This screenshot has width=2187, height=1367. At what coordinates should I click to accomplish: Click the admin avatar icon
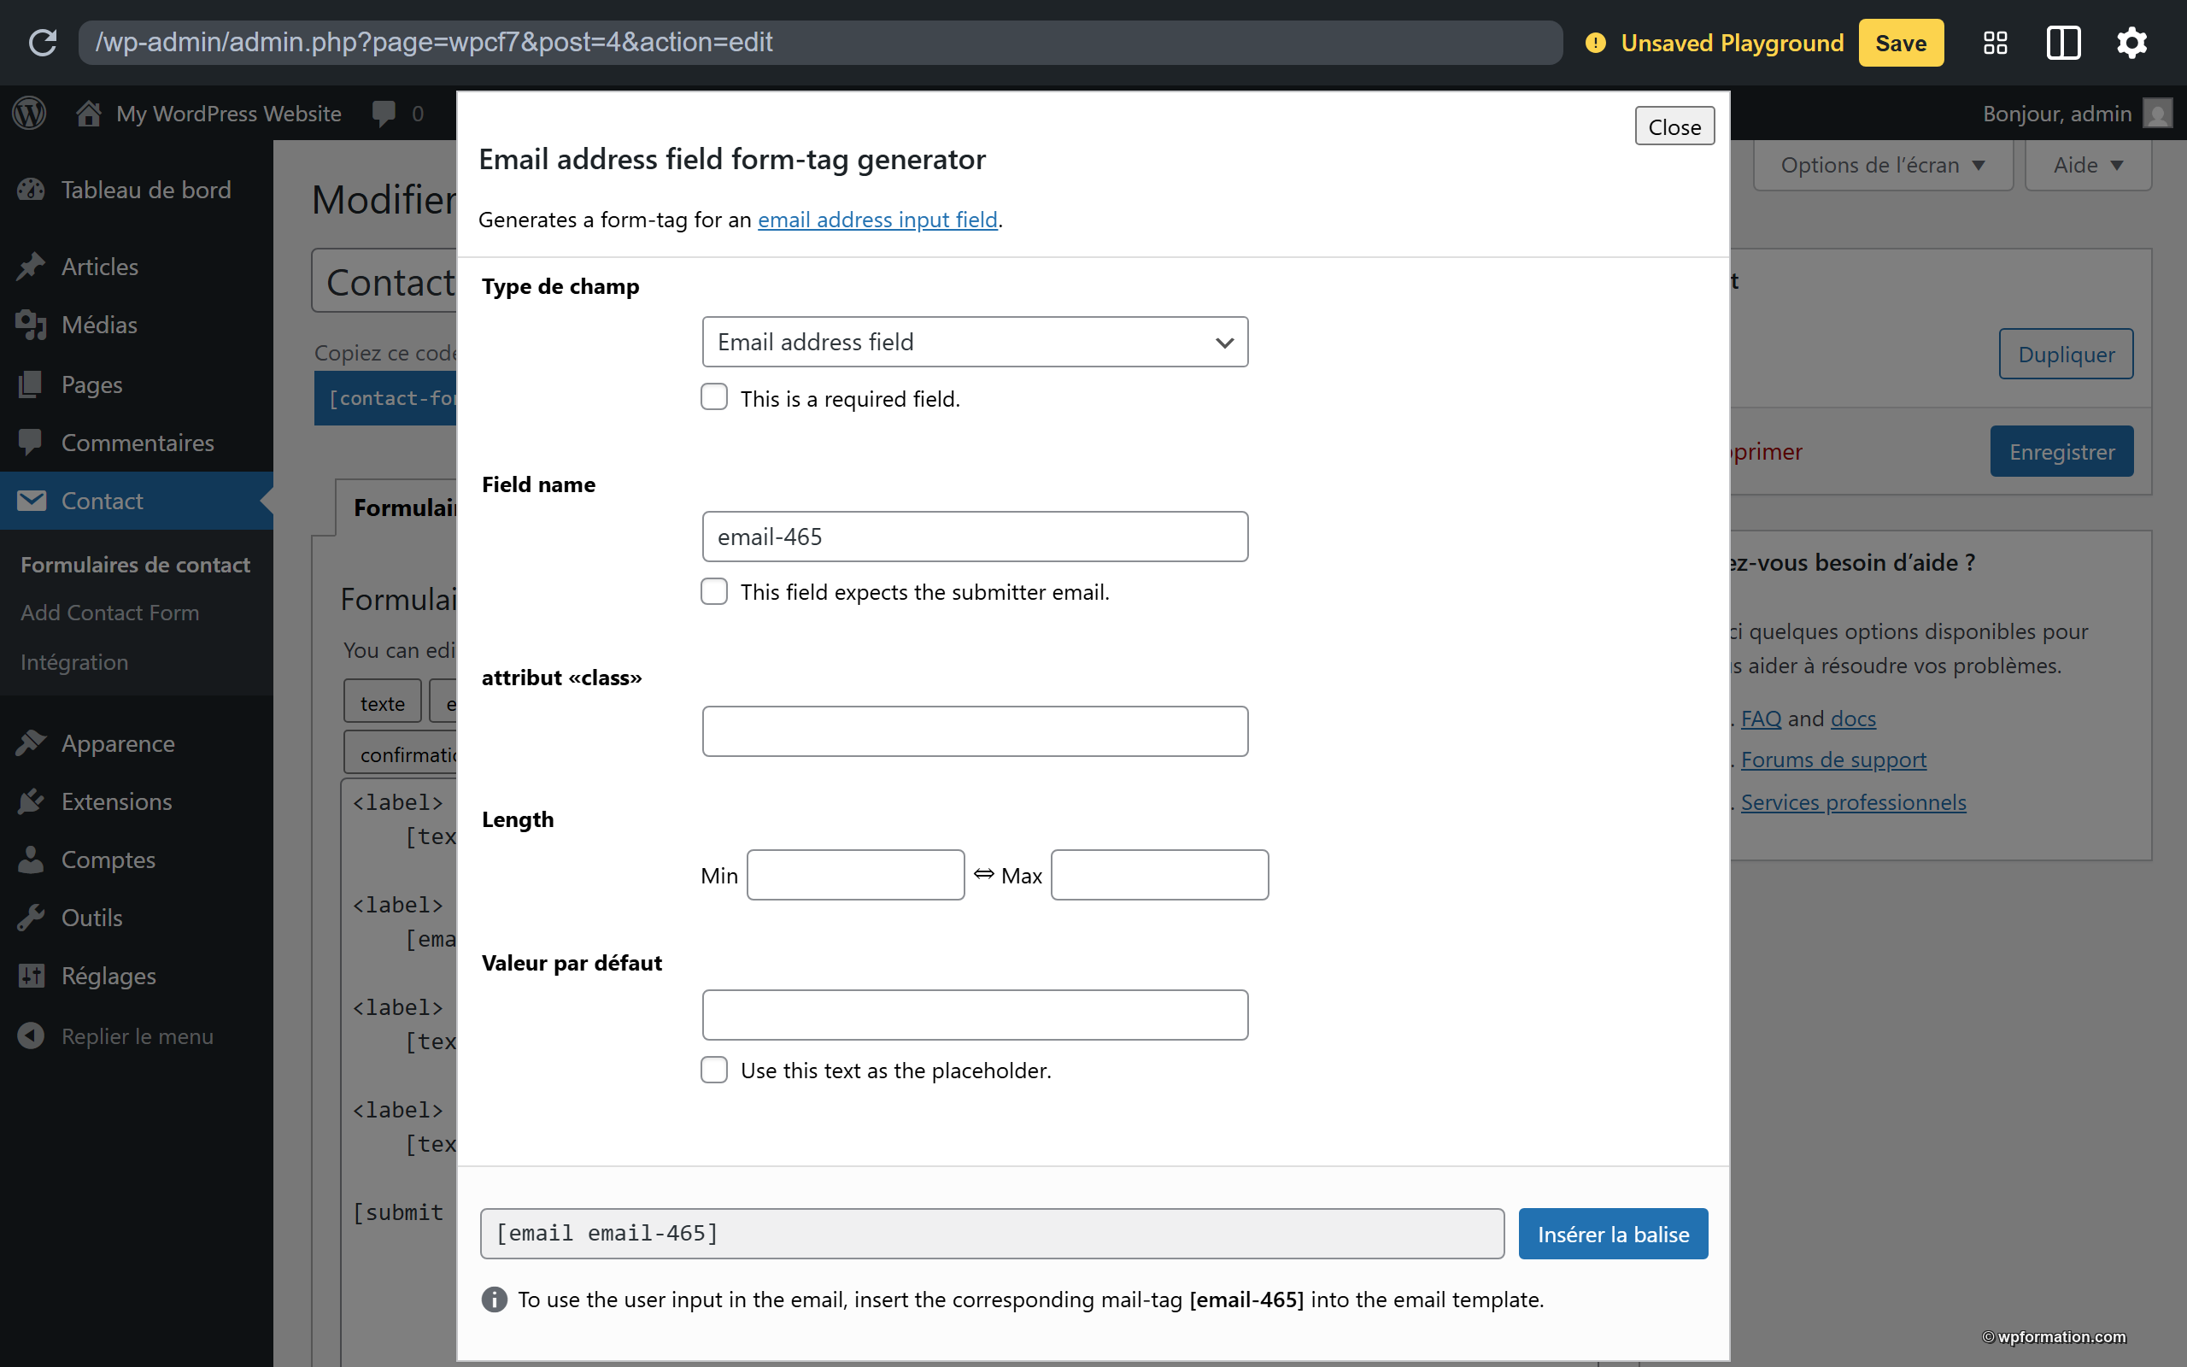2157,113
